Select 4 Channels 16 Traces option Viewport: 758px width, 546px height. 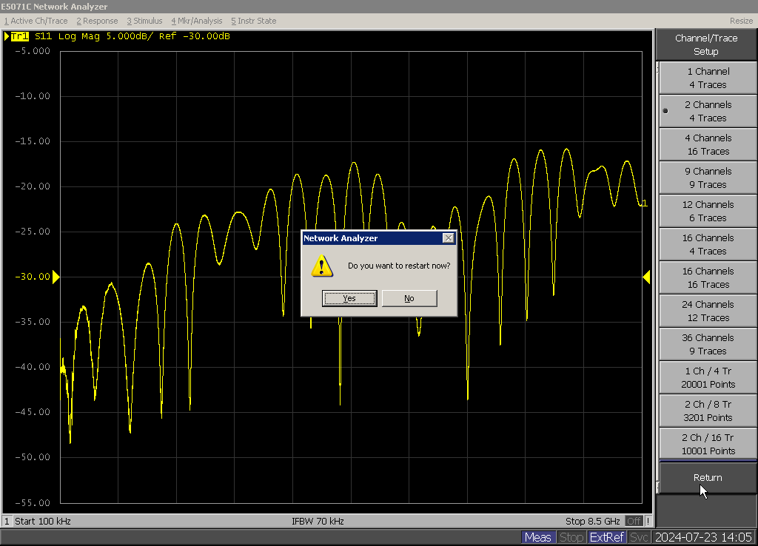coord(708,145)
